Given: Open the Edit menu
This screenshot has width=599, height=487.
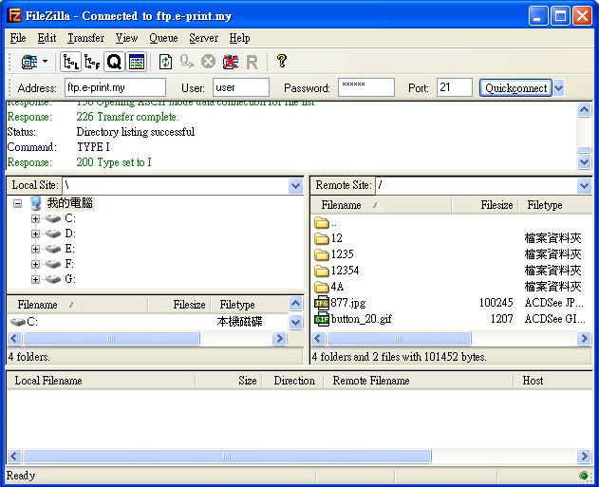Looking at the screenshot, I should click(x=47, y=38).
